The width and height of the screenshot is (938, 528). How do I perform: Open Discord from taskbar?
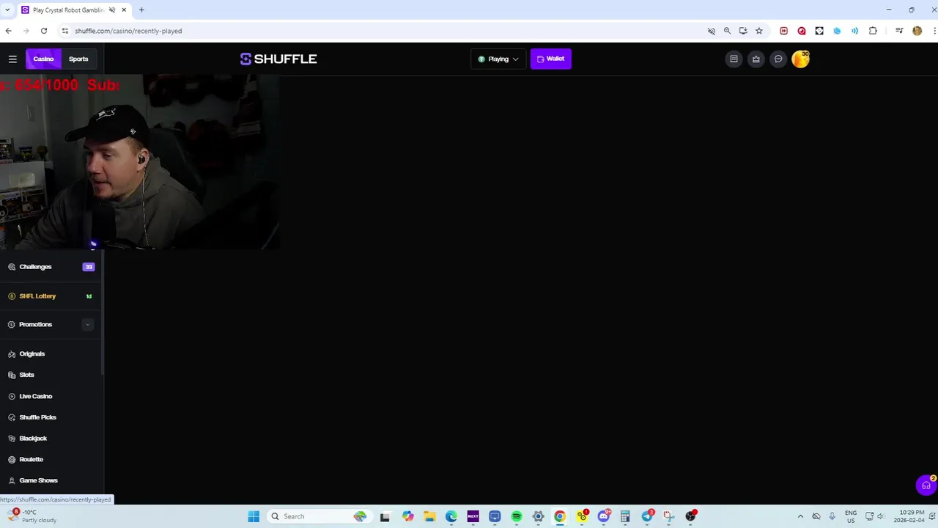click(x=603, y=516)
